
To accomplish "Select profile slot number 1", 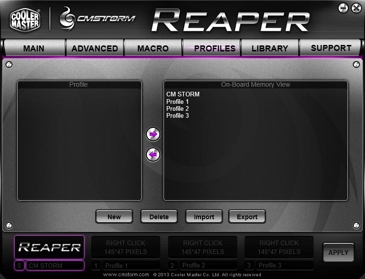I will [x=96, y=266].
